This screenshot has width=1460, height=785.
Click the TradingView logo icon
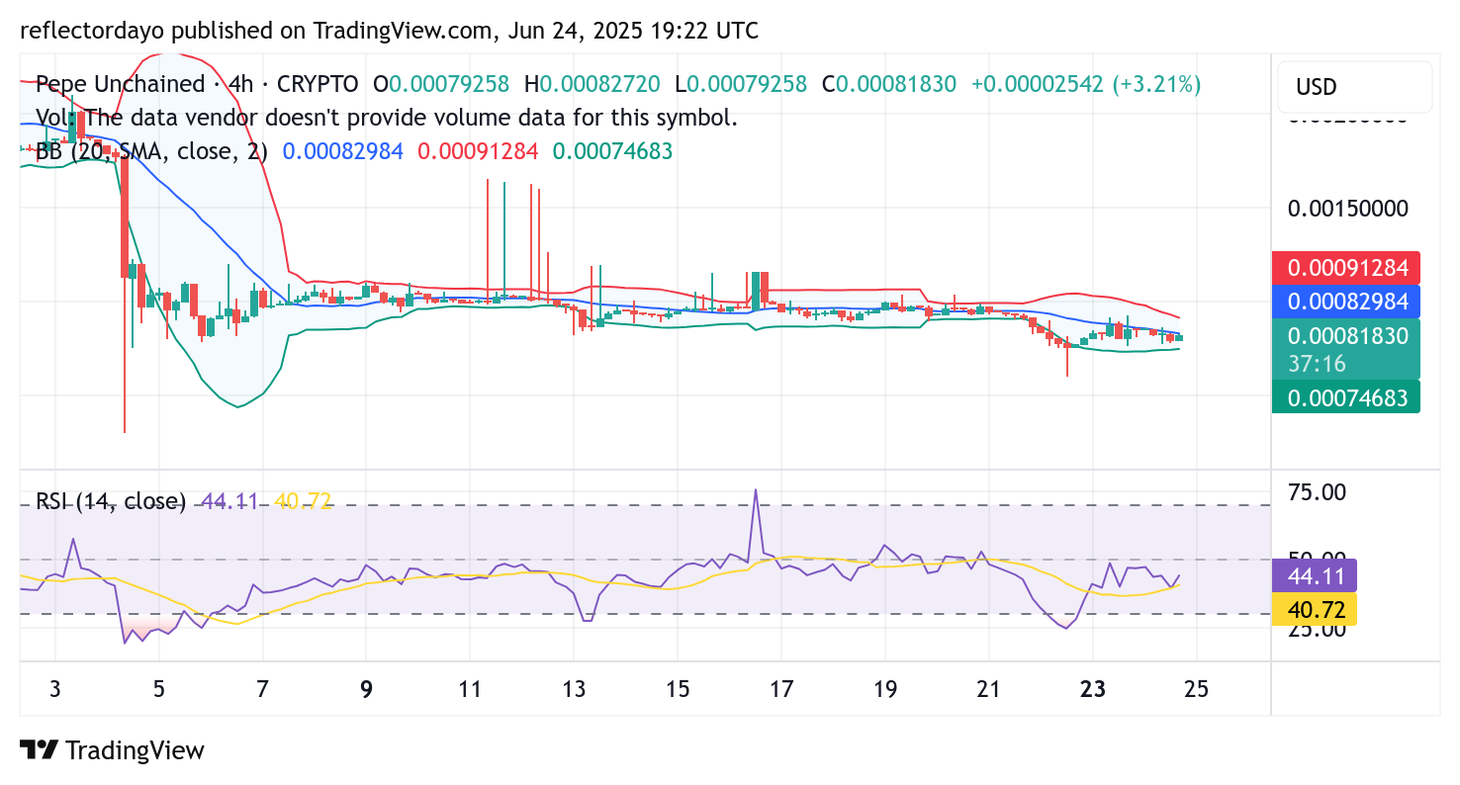point(39,750)
